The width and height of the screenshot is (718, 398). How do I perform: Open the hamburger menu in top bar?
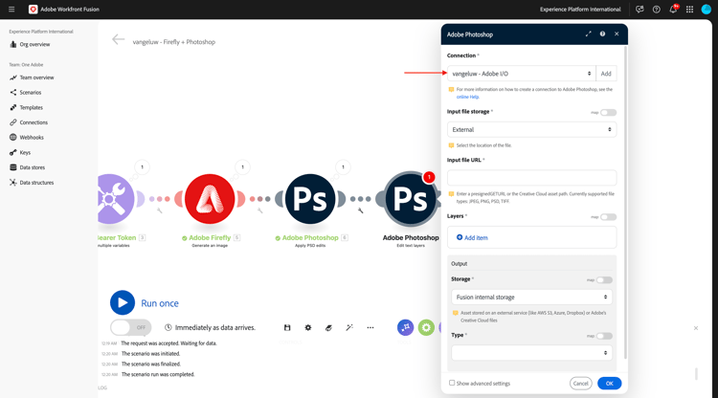[11, 10]
